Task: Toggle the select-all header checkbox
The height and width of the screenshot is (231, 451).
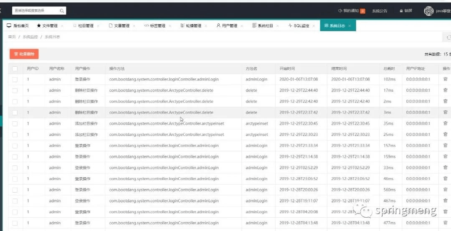Action: (15, 69)
